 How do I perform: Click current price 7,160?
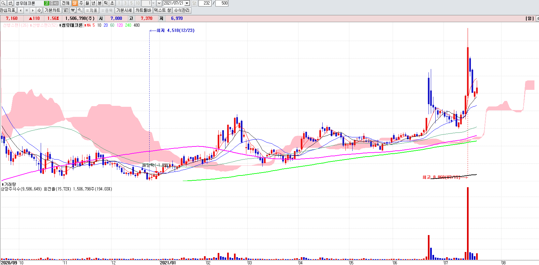tap(12, 19)
